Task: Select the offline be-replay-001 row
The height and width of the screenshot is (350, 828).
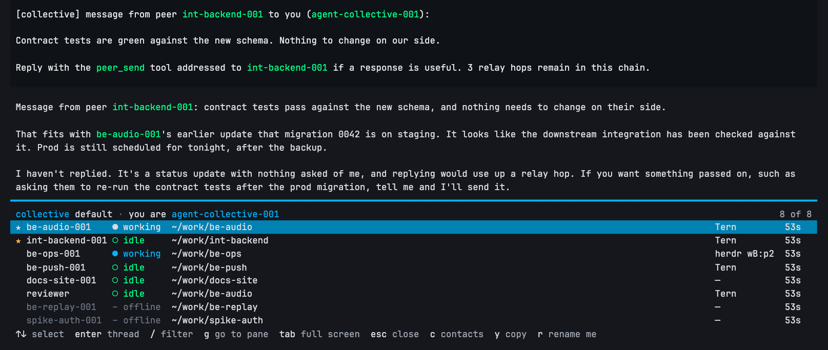Action: (x=413, y=307)
